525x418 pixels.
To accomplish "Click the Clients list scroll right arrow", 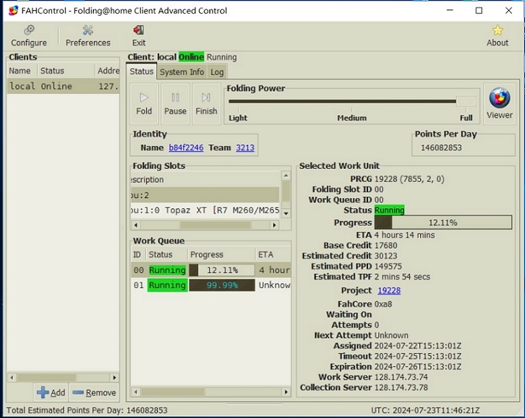I will click(114, 377).
